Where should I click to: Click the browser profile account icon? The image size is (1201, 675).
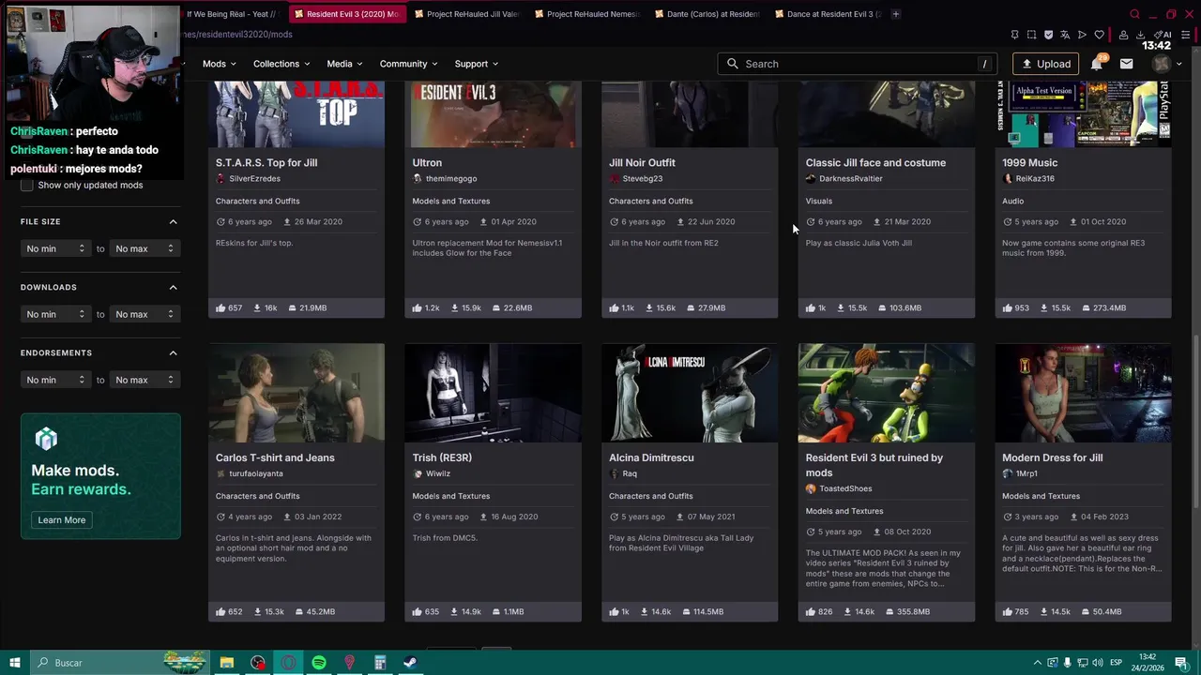pyautogui.click(x=1123, y=35)
